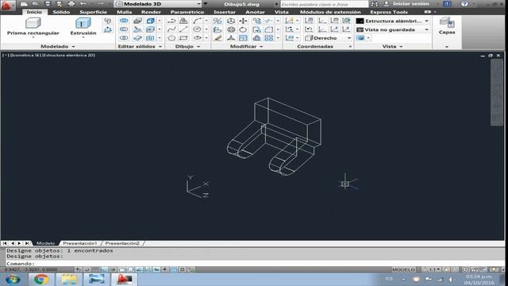This screenshot has width=508, height=286.
Task: Click the Estructura alámbrica 2D viewport label
Action: [x=69, y=55]
